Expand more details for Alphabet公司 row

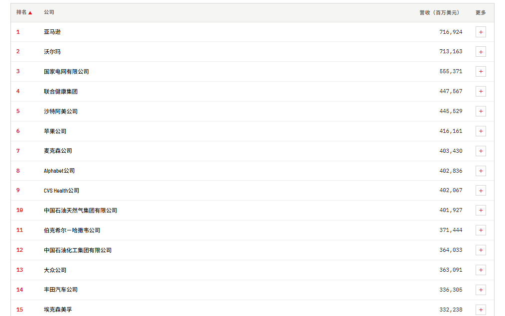click(x=481, y=171)
